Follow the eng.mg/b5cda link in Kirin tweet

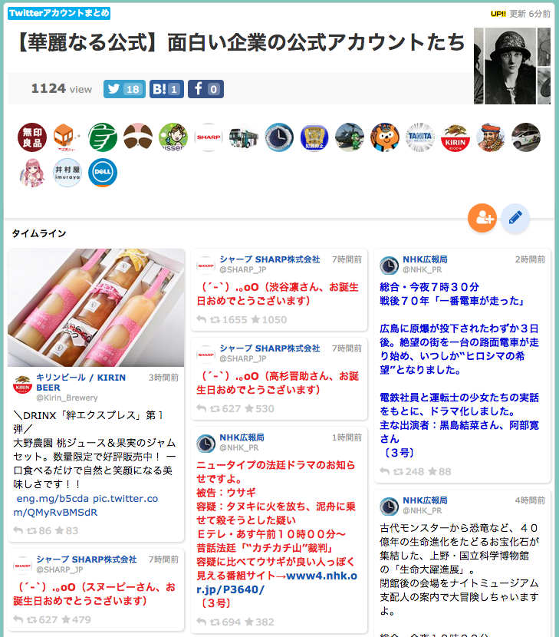(53, 498)
